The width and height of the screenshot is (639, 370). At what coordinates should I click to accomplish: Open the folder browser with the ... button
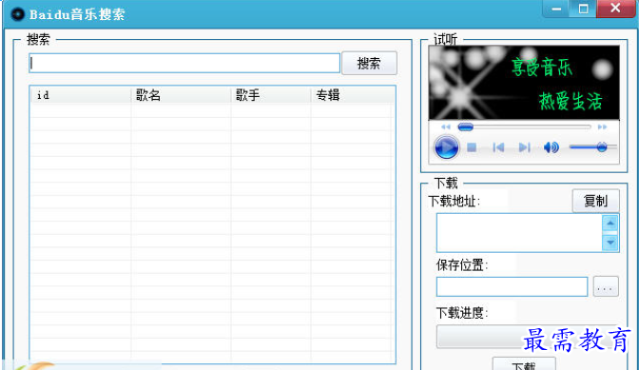tap(606, 286)
